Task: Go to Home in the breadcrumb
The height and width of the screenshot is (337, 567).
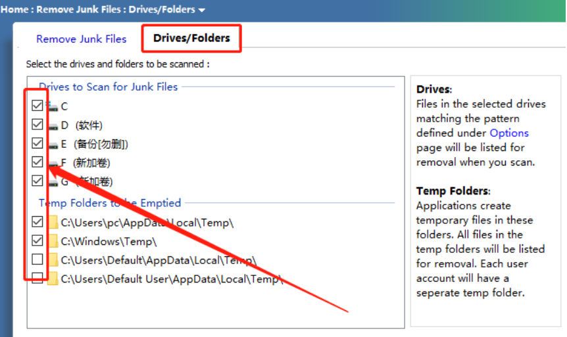Action: click(14, 9)
